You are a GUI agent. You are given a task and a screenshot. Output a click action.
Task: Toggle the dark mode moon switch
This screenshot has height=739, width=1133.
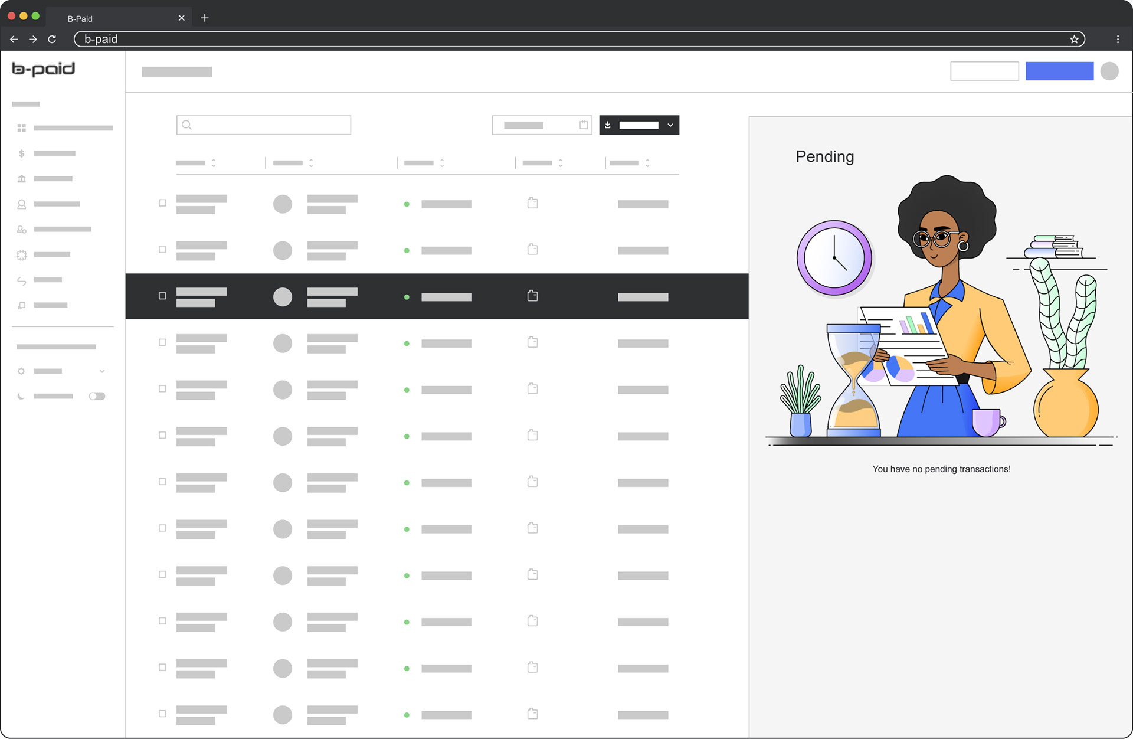97,397
